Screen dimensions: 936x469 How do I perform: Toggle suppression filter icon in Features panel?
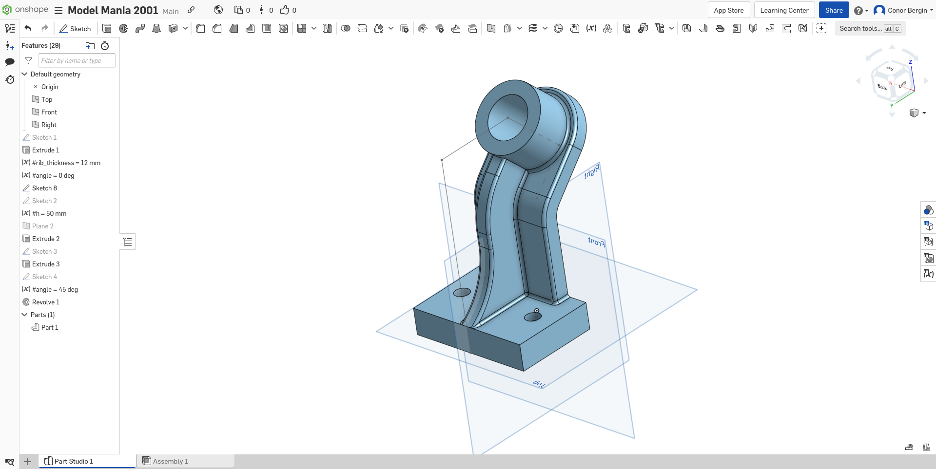tap(28, 61)
